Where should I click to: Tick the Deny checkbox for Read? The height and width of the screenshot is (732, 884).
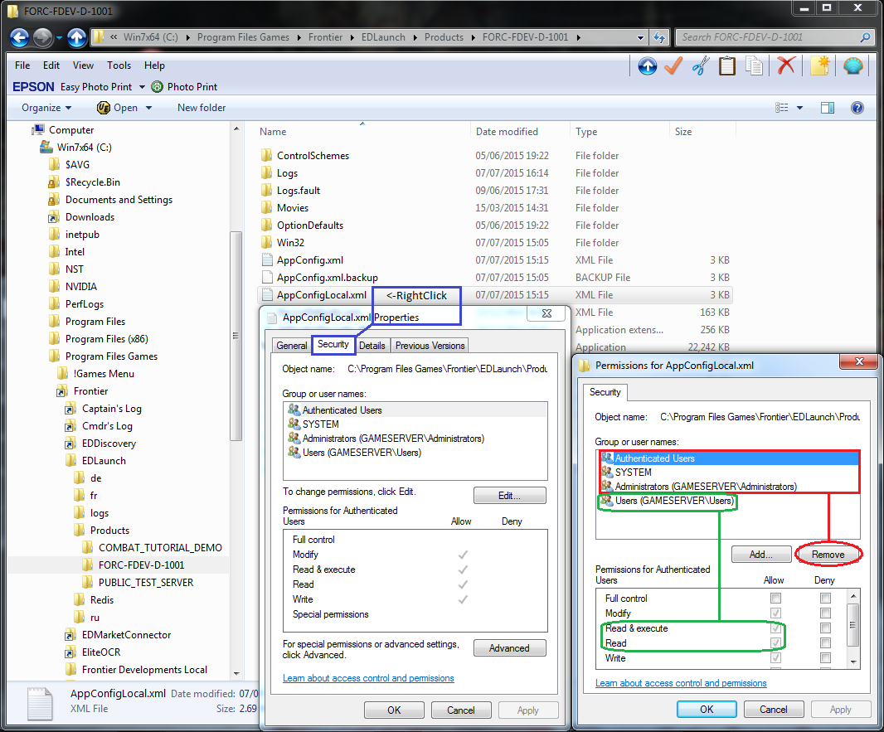[825, 643]
